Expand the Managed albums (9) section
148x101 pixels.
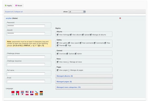(84, 76)
